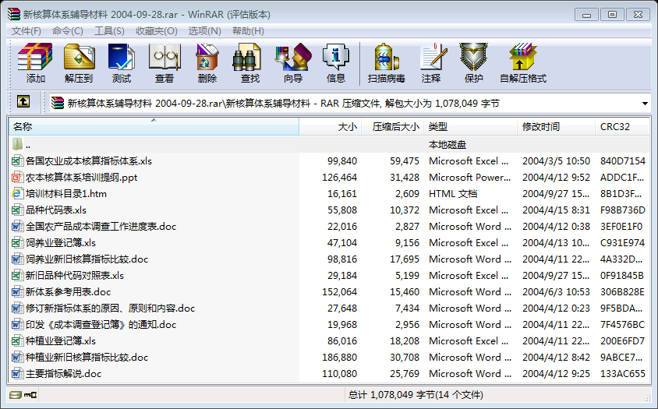
Task: Click the 保护 (Protect) shield icon
Action: tap(473, 57)
